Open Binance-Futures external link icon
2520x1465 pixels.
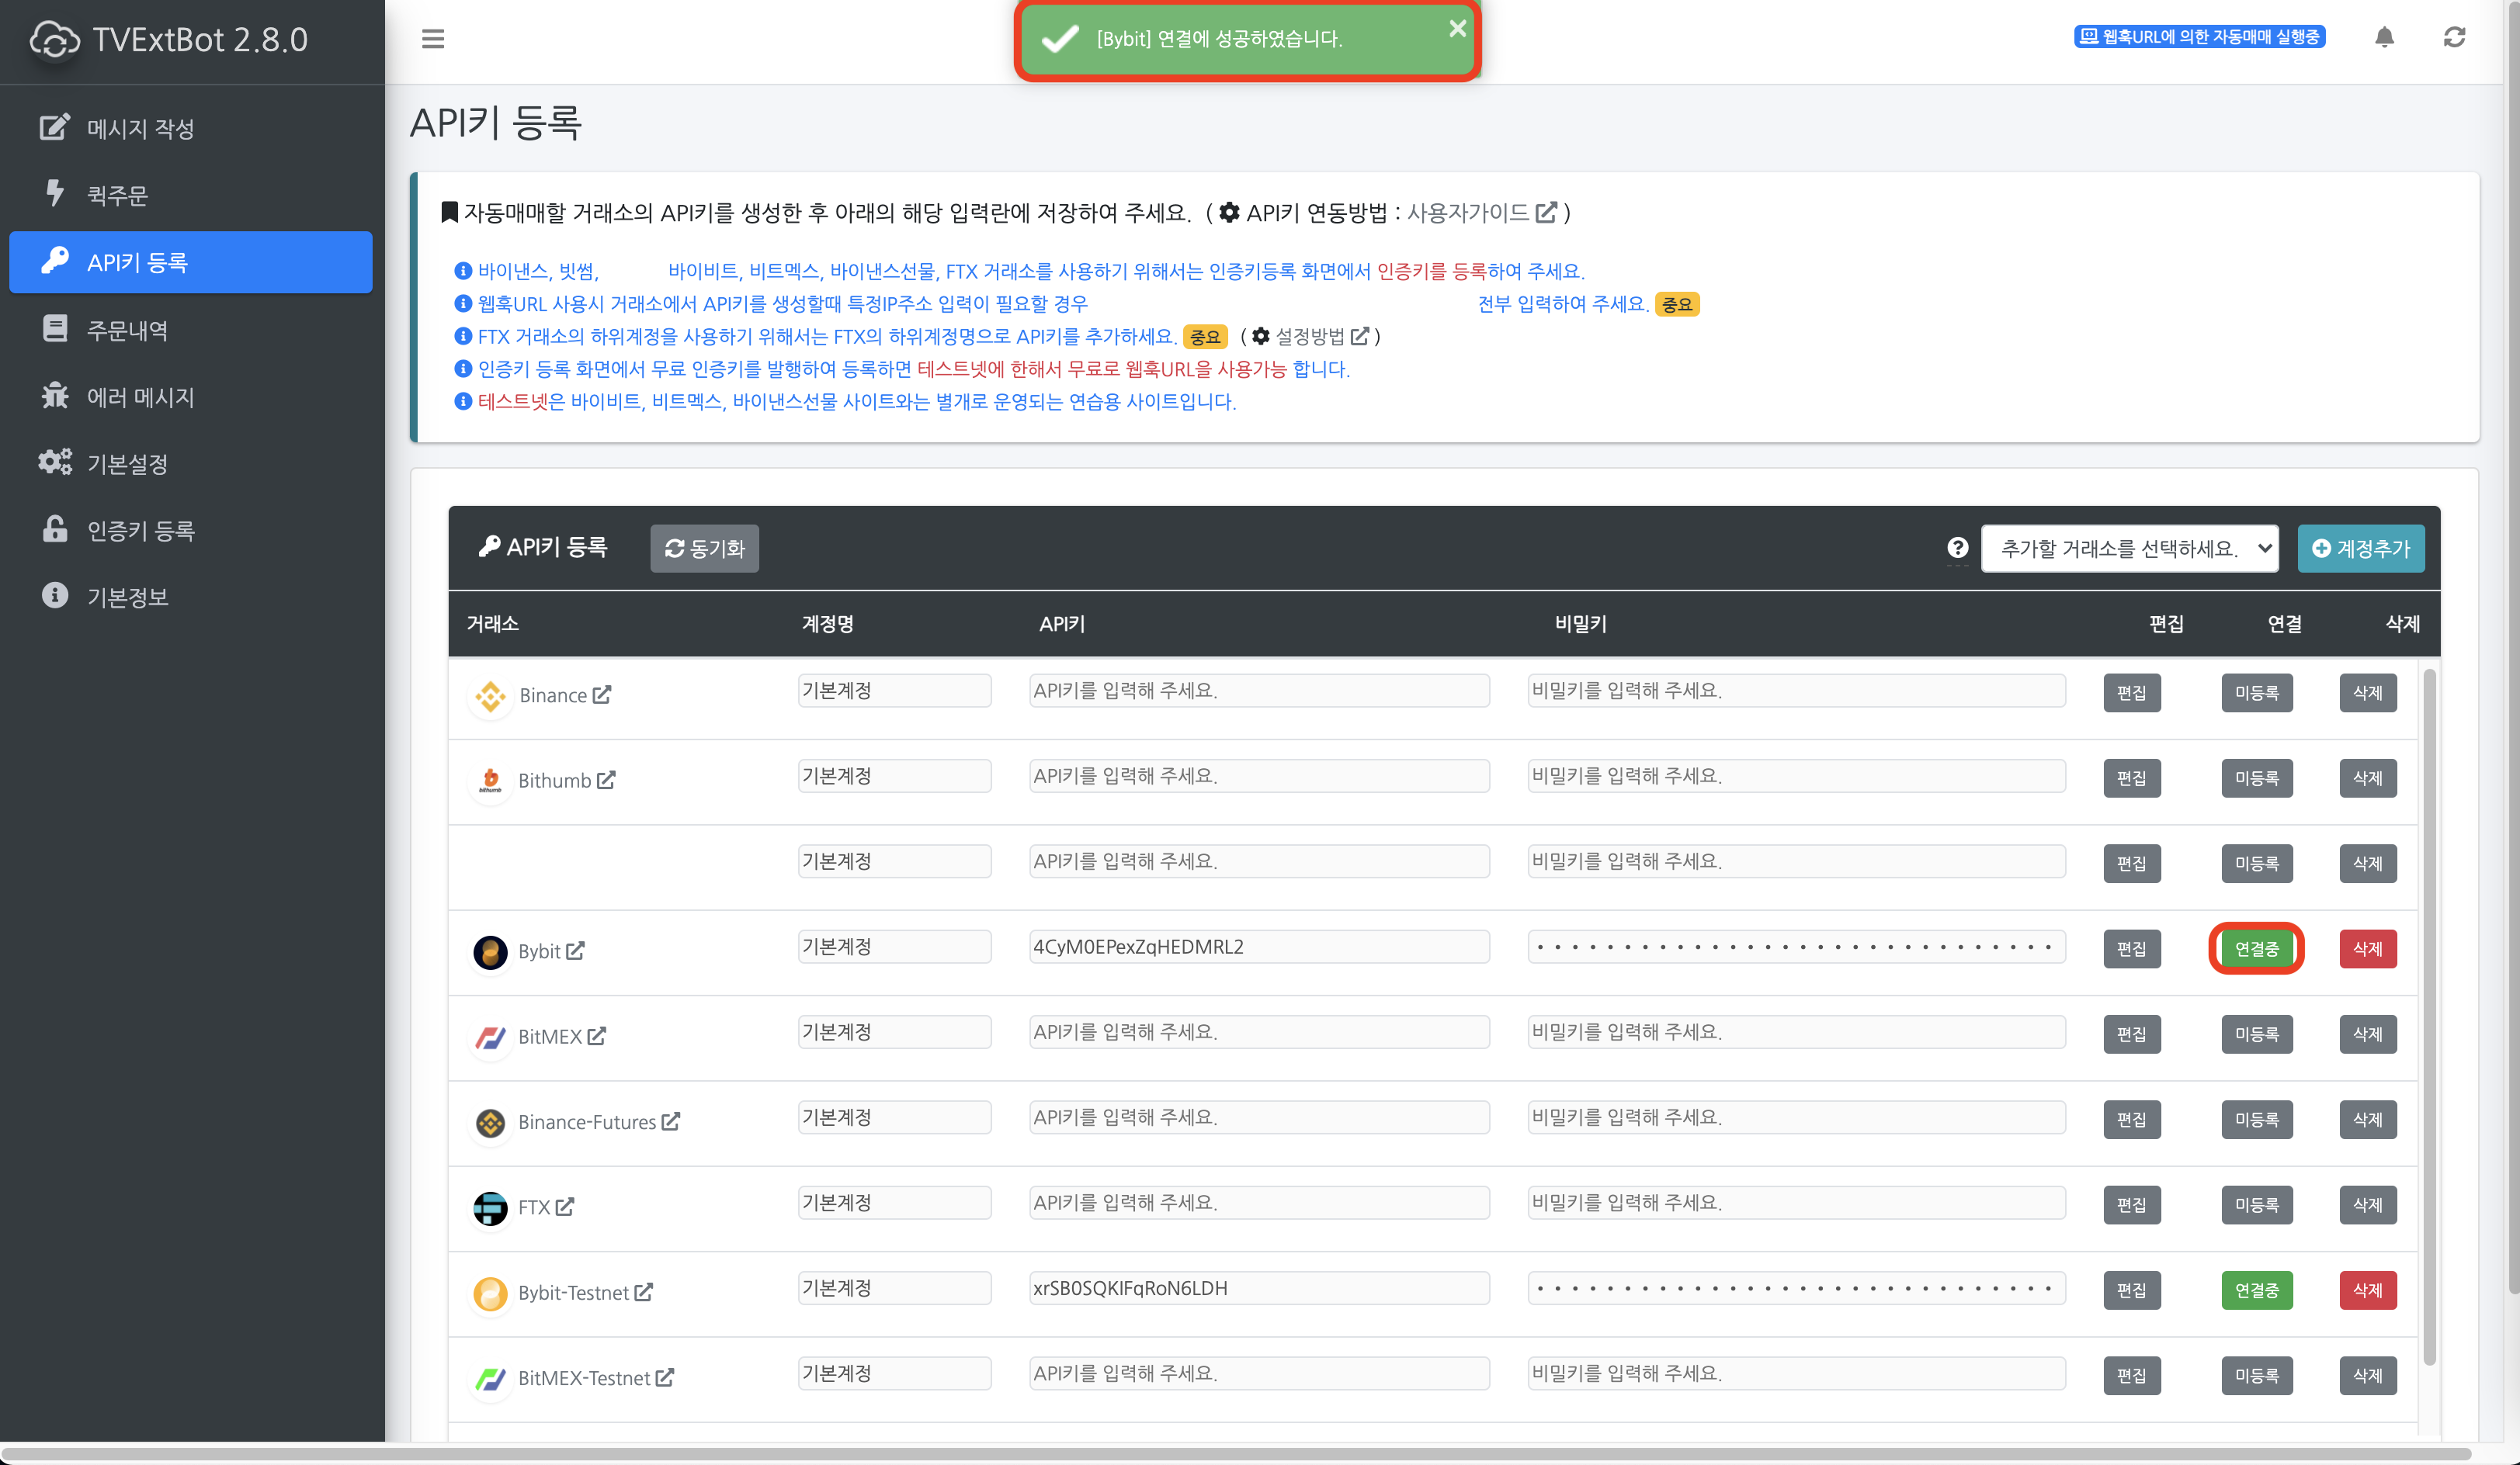tap(671, 1121)
